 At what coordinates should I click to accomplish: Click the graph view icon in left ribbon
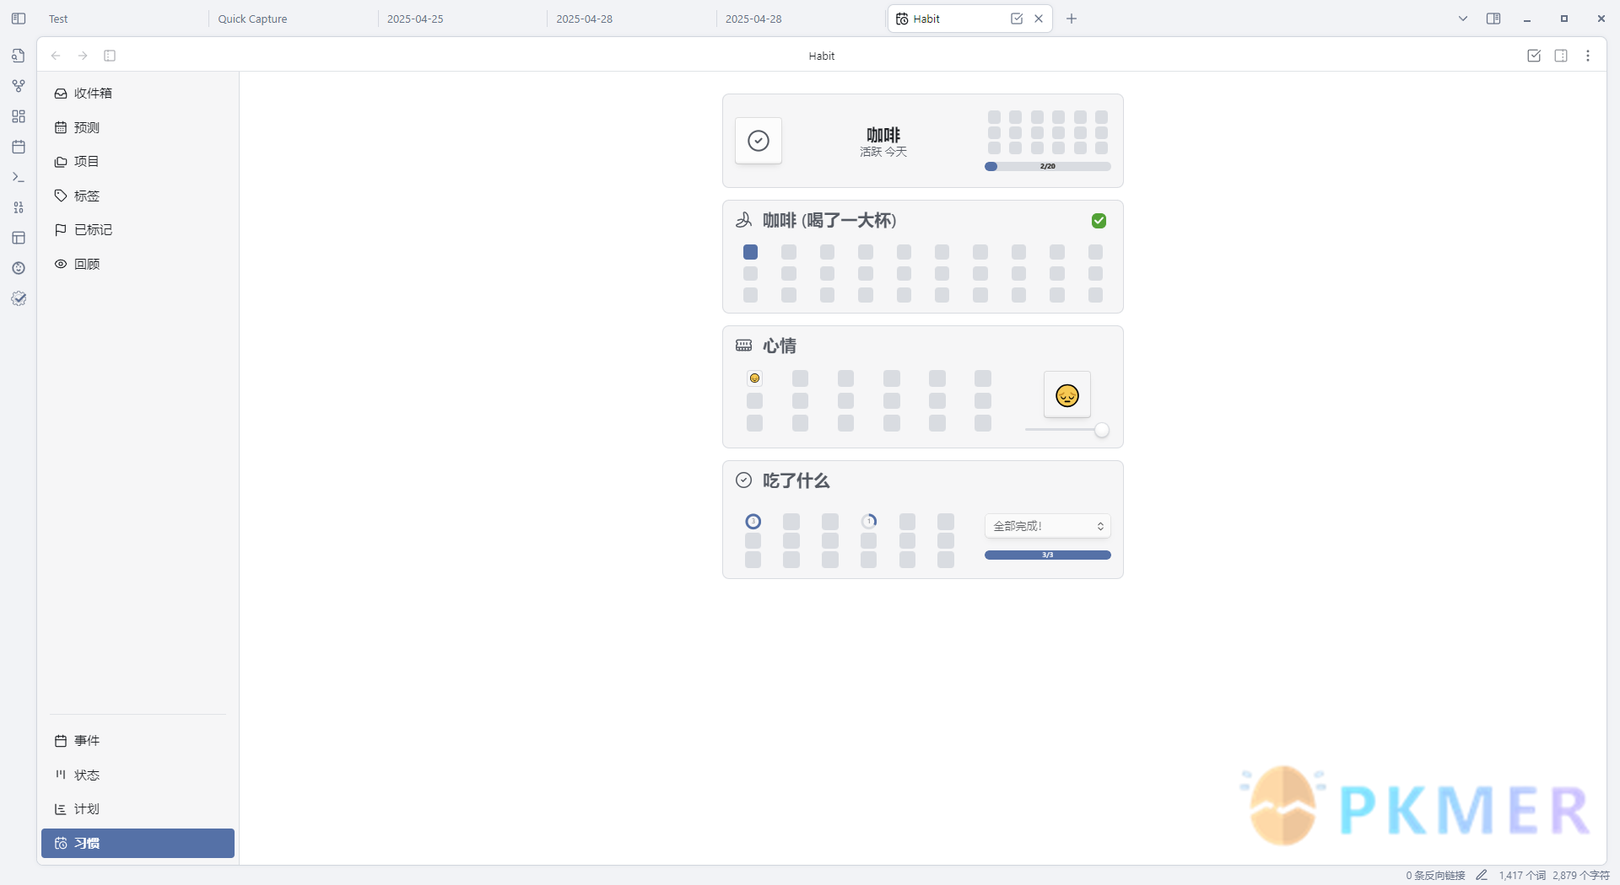click(19, 86)
